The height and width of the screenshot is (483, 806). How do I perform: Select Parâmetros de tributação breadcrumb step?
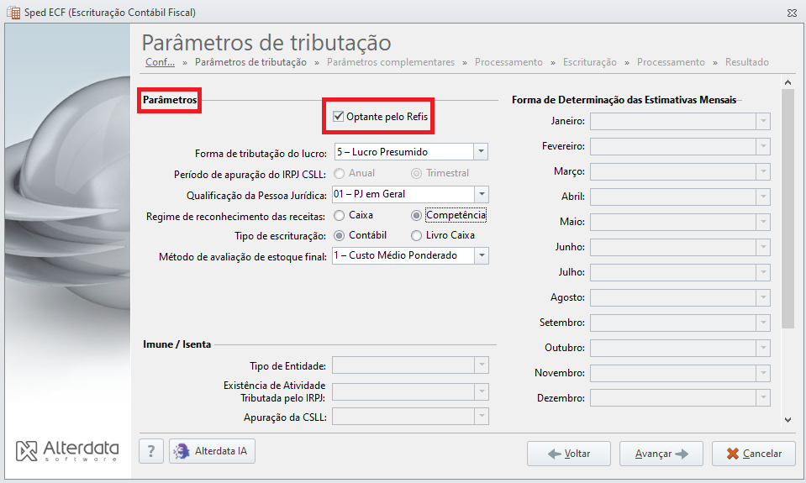pos(250,62)
